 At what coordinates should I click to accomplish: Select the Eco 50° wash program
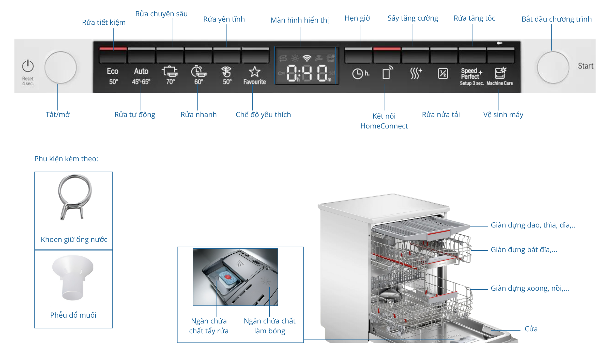coord(113,76)
